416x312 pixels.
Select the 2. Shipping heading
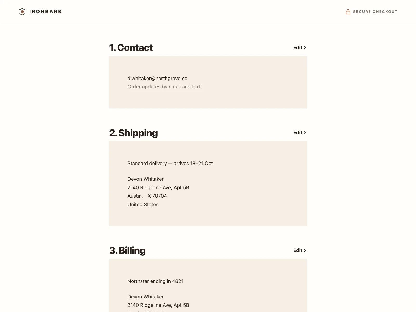(x=133, y=133)
